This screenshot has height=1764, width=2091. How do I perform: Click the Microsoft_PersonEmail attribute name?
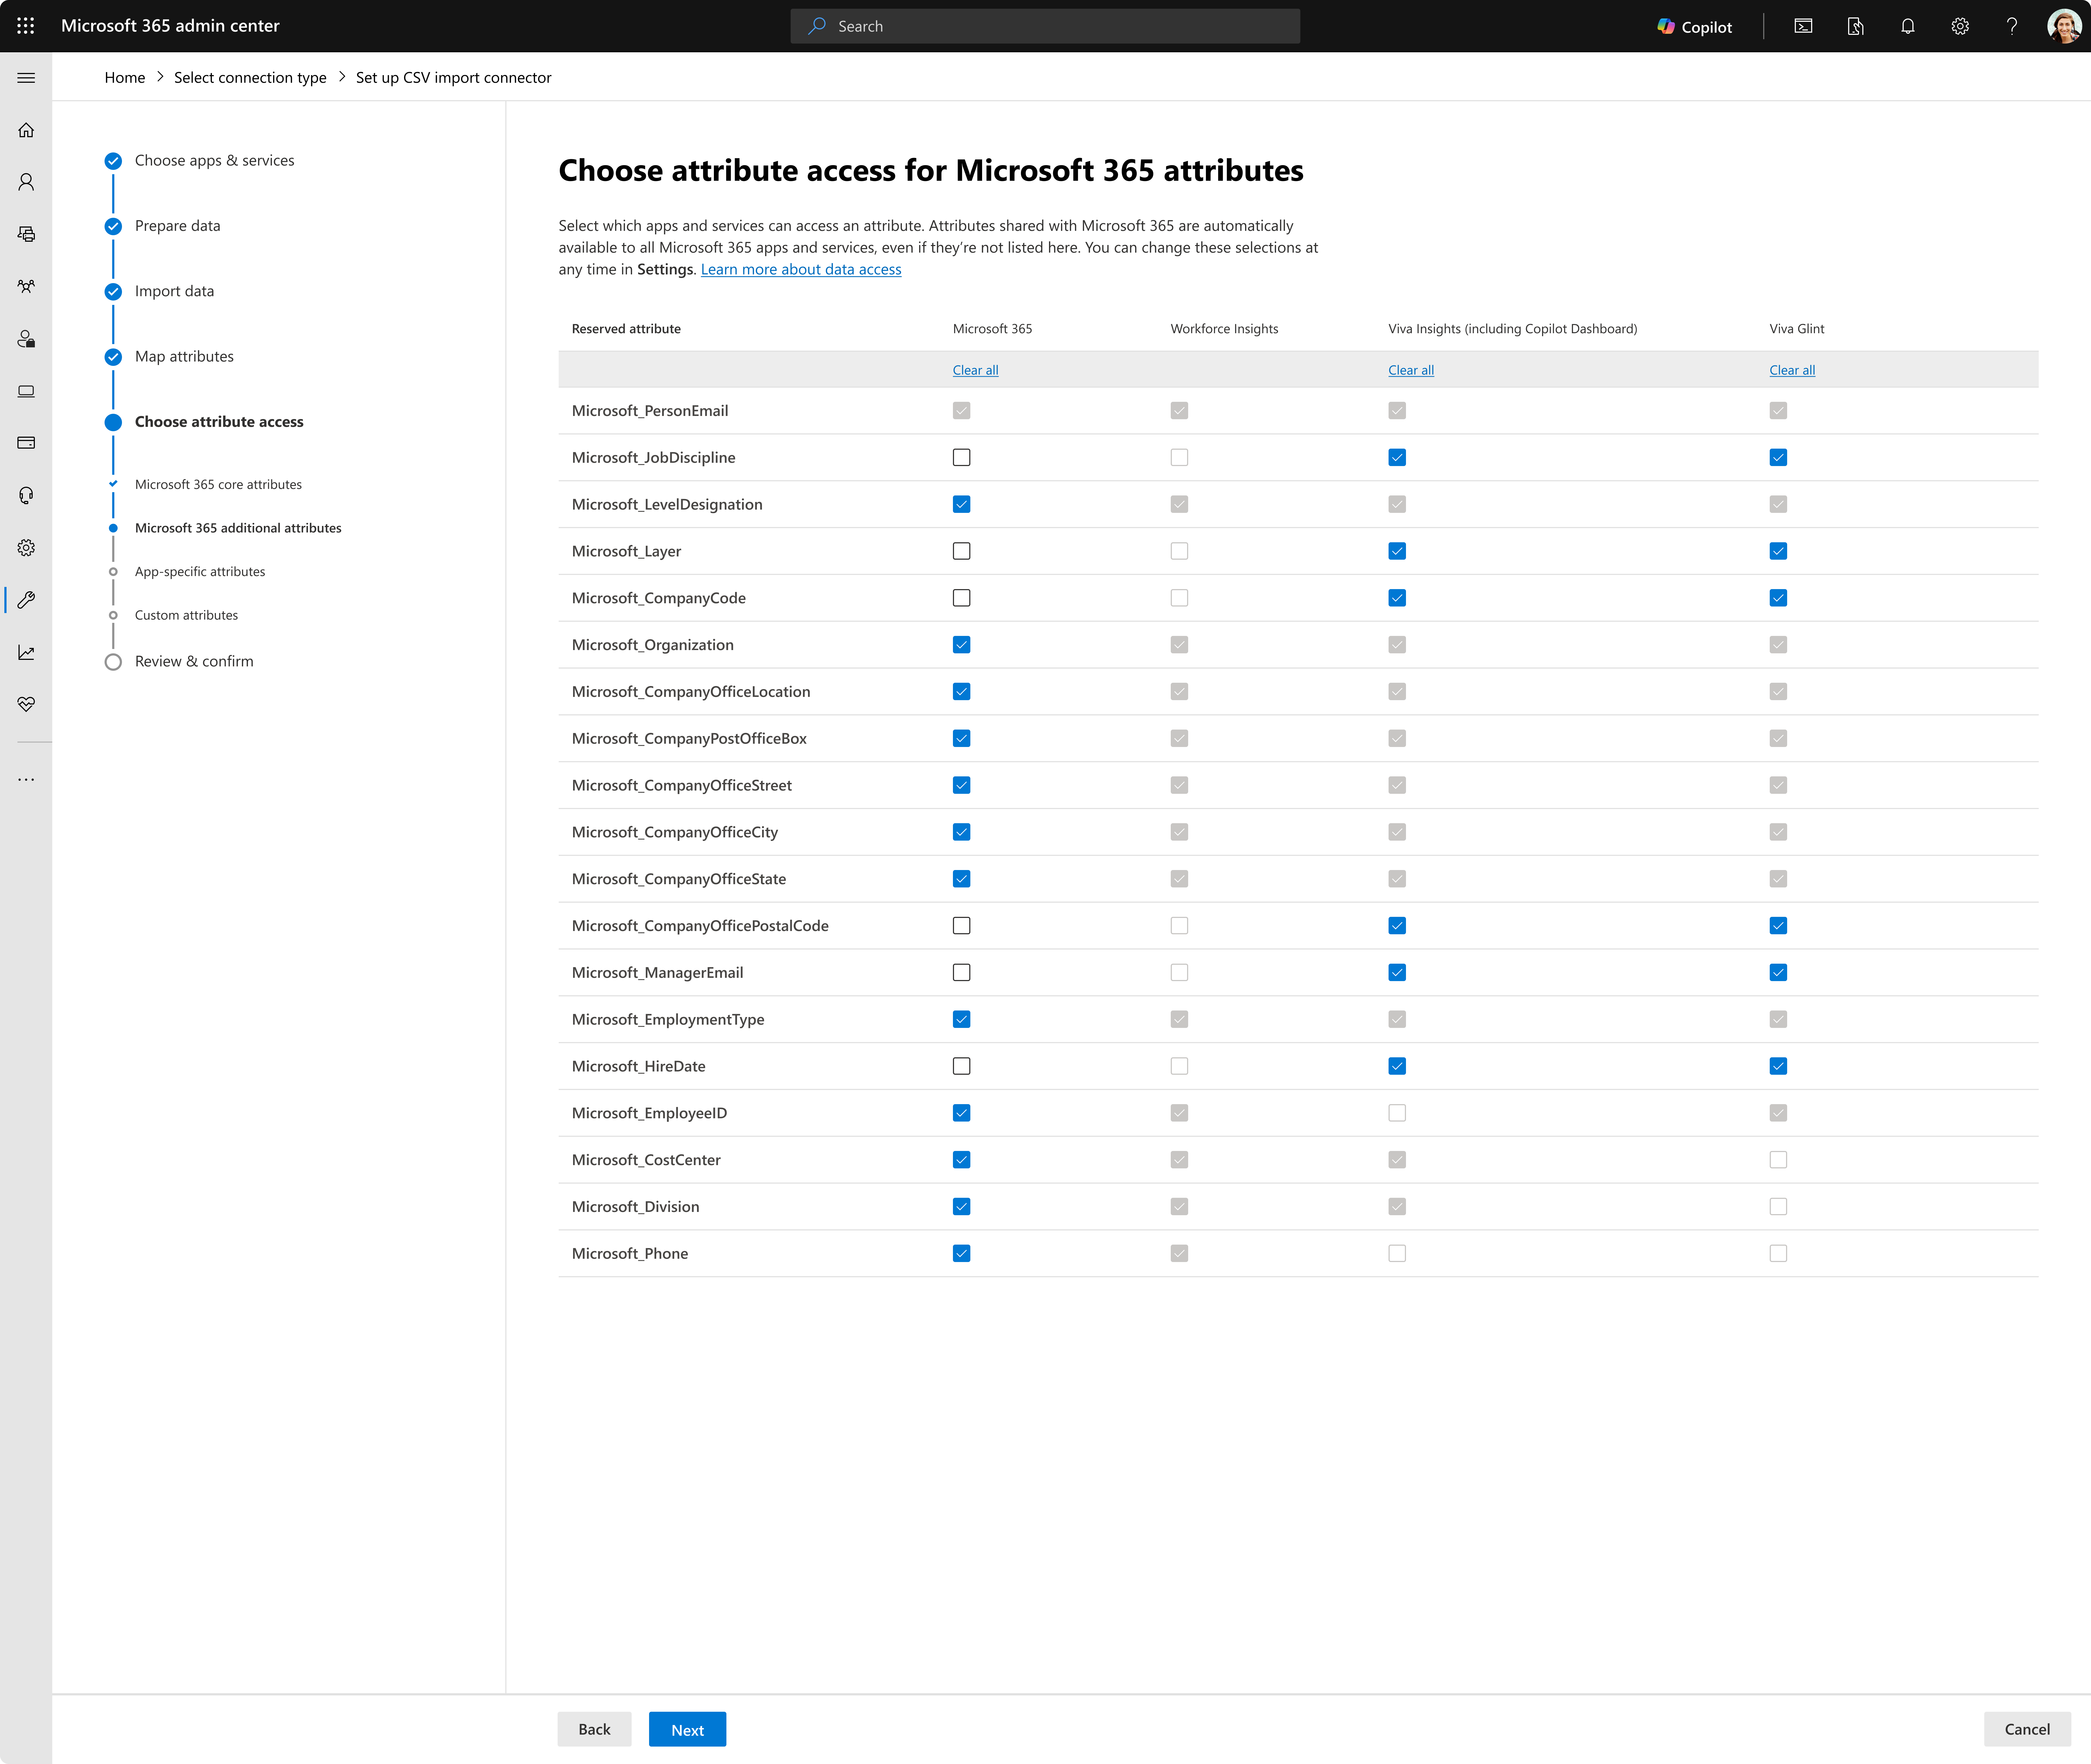(650, 411)
